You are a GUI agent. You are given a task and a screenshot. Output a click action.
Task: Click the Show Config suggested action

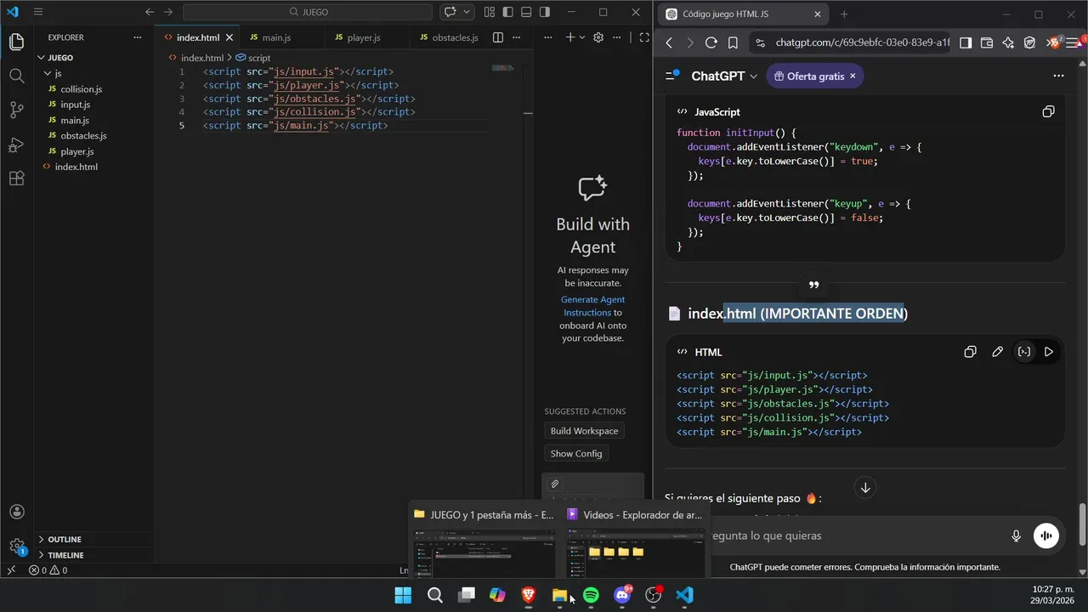point(575,453)
